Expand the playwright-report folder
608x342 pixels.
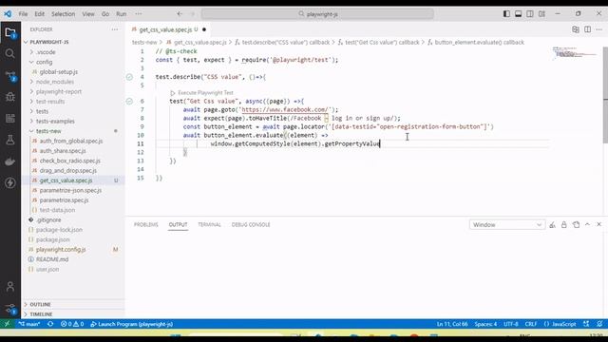point(59,91)
